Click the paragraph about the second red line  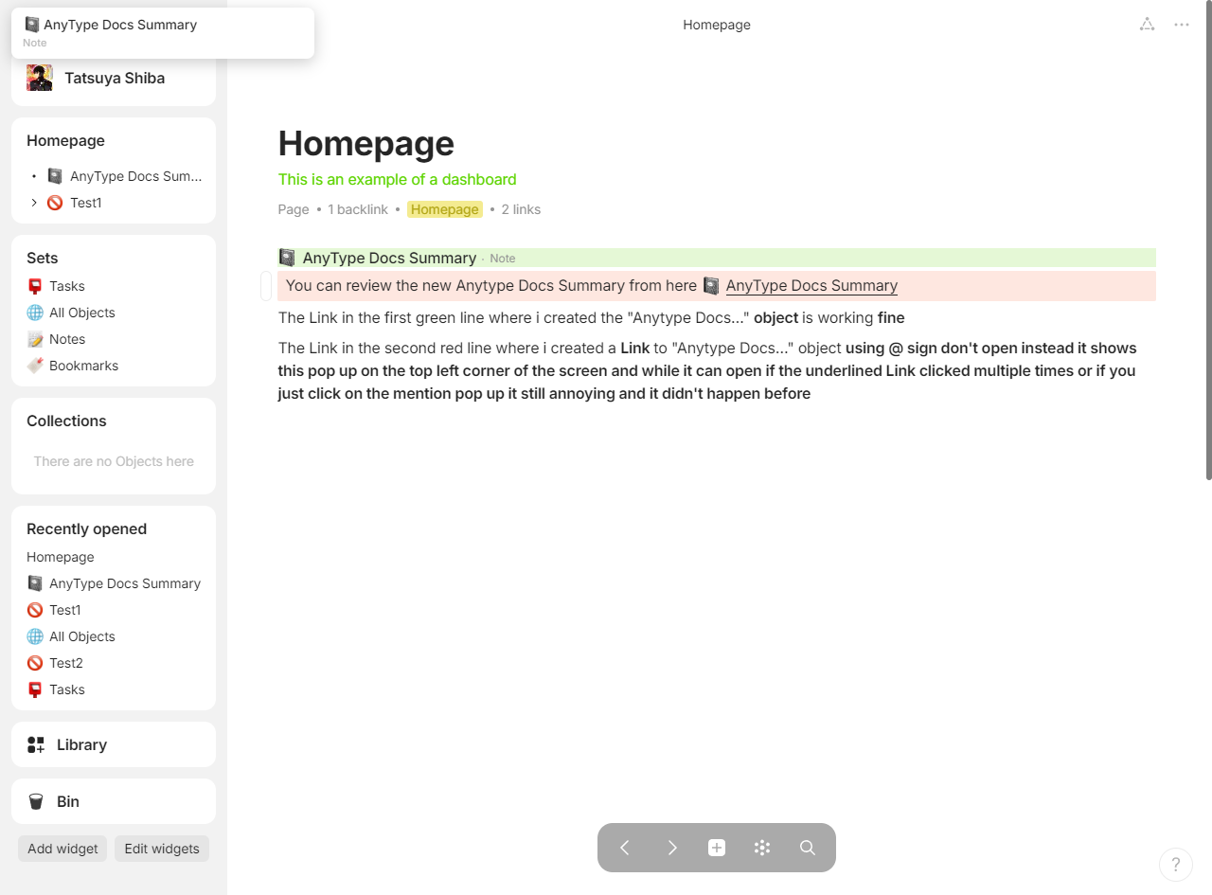coord(707,370)
